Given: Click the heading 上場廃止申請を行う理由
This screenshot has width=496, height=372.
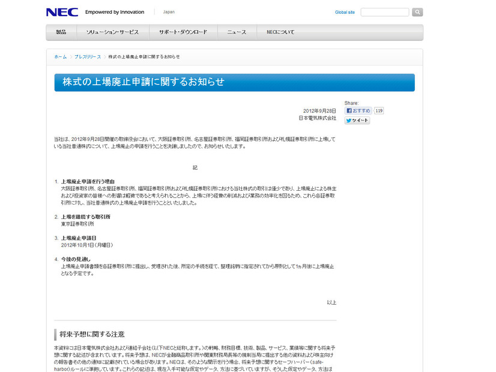Looking at the screenshot, I should pyautogui.click(x=88, y=182).
